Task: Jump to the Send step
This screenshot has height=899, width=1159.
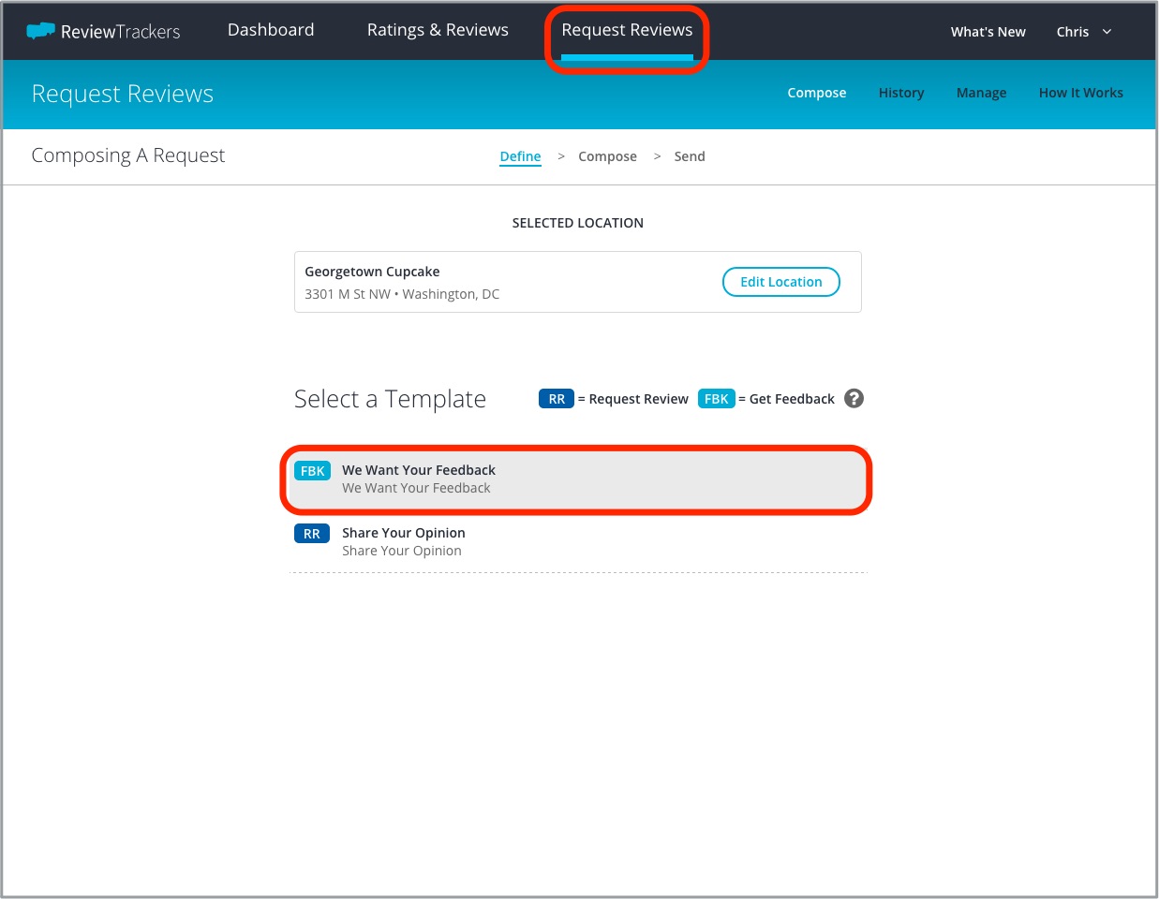Action: pyautogui.click(x=690, y=156)
